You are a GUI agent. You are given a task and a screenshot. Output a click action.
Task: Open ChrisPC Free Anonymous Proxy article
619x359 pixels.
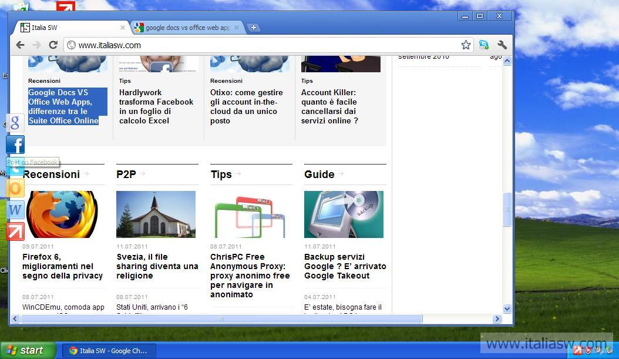pos(250,276)
